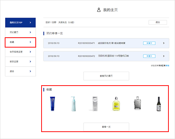Follow the blue link beside the status explanation

pyautogui.click(x=167, y=65)
